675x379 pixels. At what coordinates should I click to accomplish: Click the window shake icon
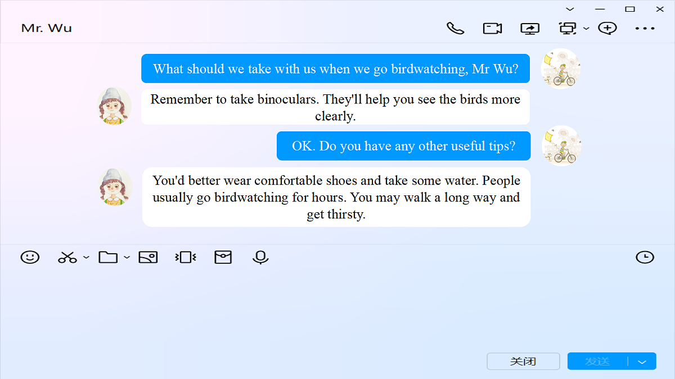(186, 257)
